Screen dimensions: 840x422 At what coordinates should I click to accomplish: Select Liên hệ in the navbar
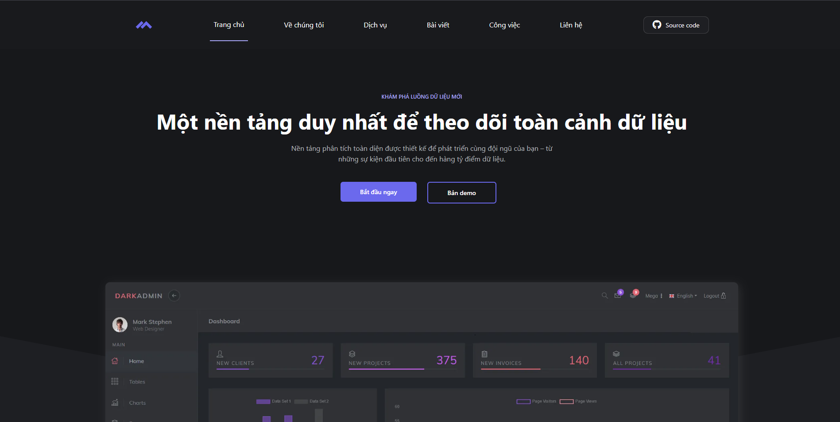coord(571,25)
